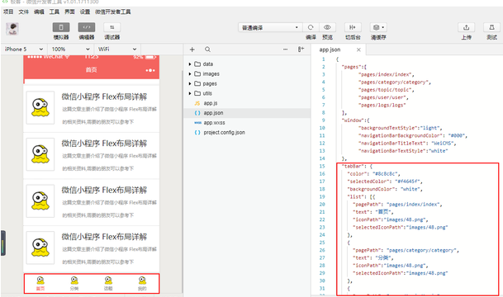Open the 界面 menu
Screen dimensions: 503x297
(x=69, y=12)
